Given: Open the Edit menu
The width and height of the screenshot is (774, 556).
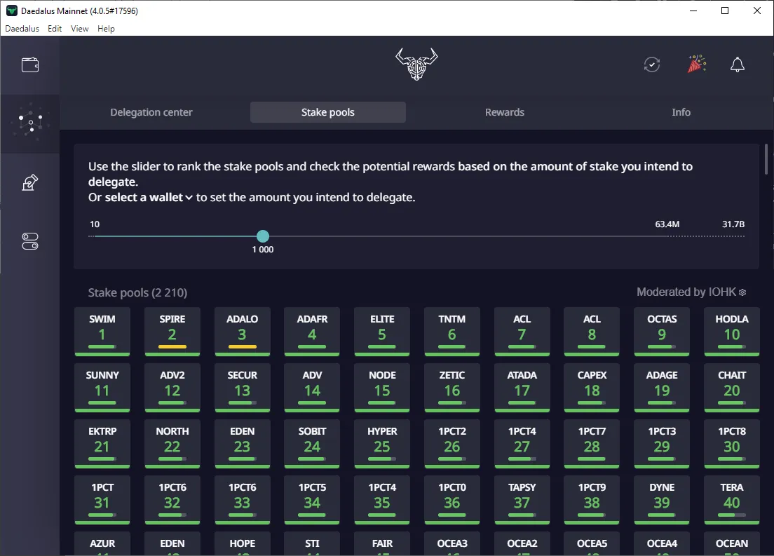Looking at the screenshot, I should [54, 29].
